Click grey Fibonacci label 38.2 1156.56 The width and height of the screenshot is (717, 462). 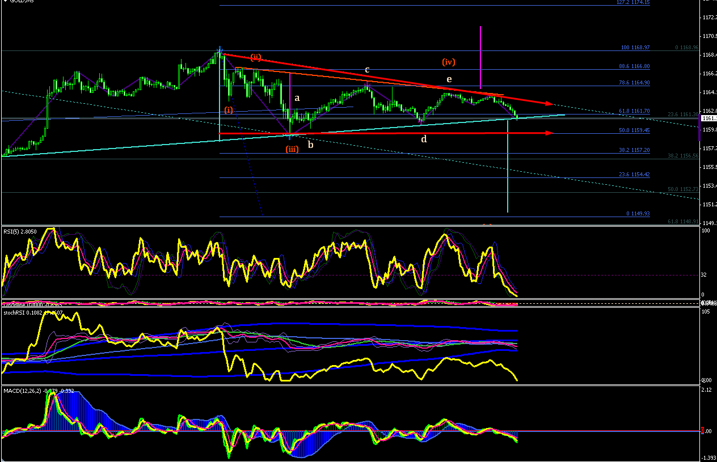pos(683,155)
